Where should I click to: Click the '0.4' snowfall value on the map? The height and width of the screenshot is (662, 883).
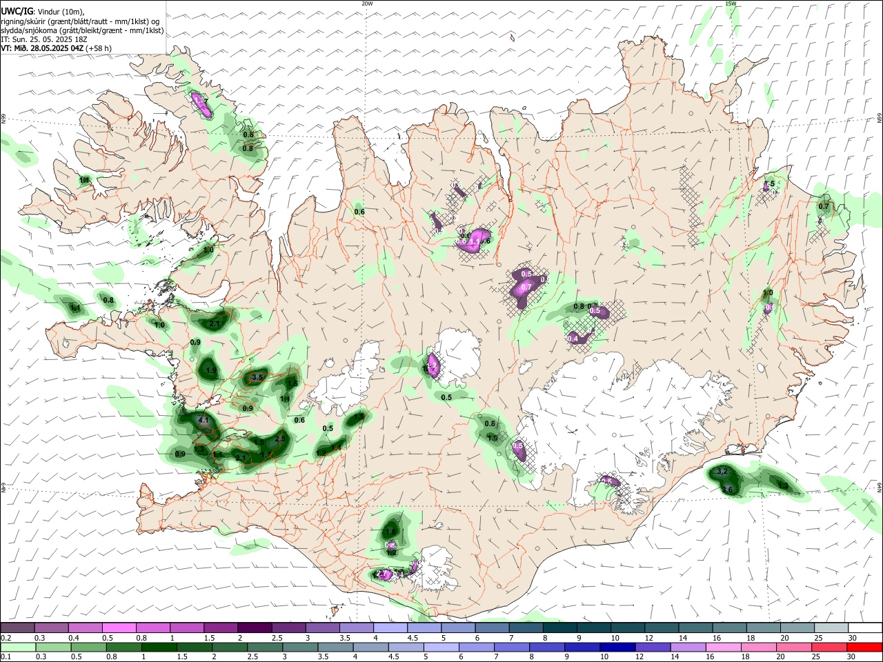pos(573,339)
